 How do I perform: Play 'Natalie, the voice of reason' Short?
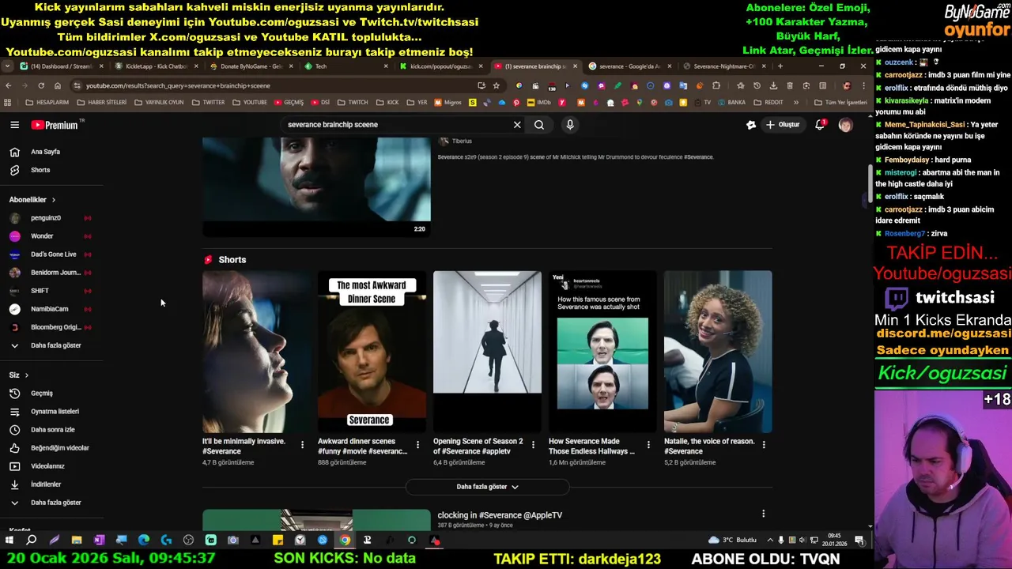tap(718, 352)
